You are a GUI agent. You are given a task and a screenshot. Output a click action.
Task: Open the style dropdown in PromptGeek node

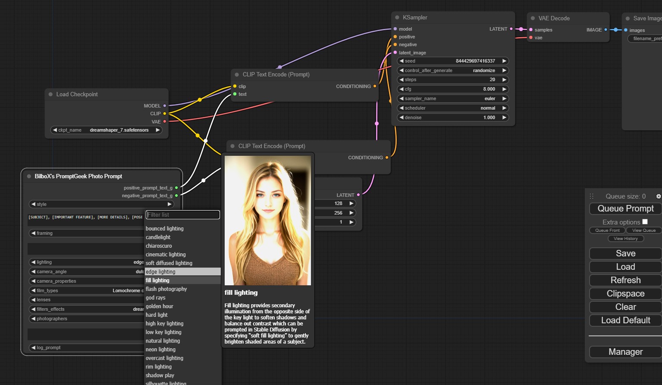(101, 204)
